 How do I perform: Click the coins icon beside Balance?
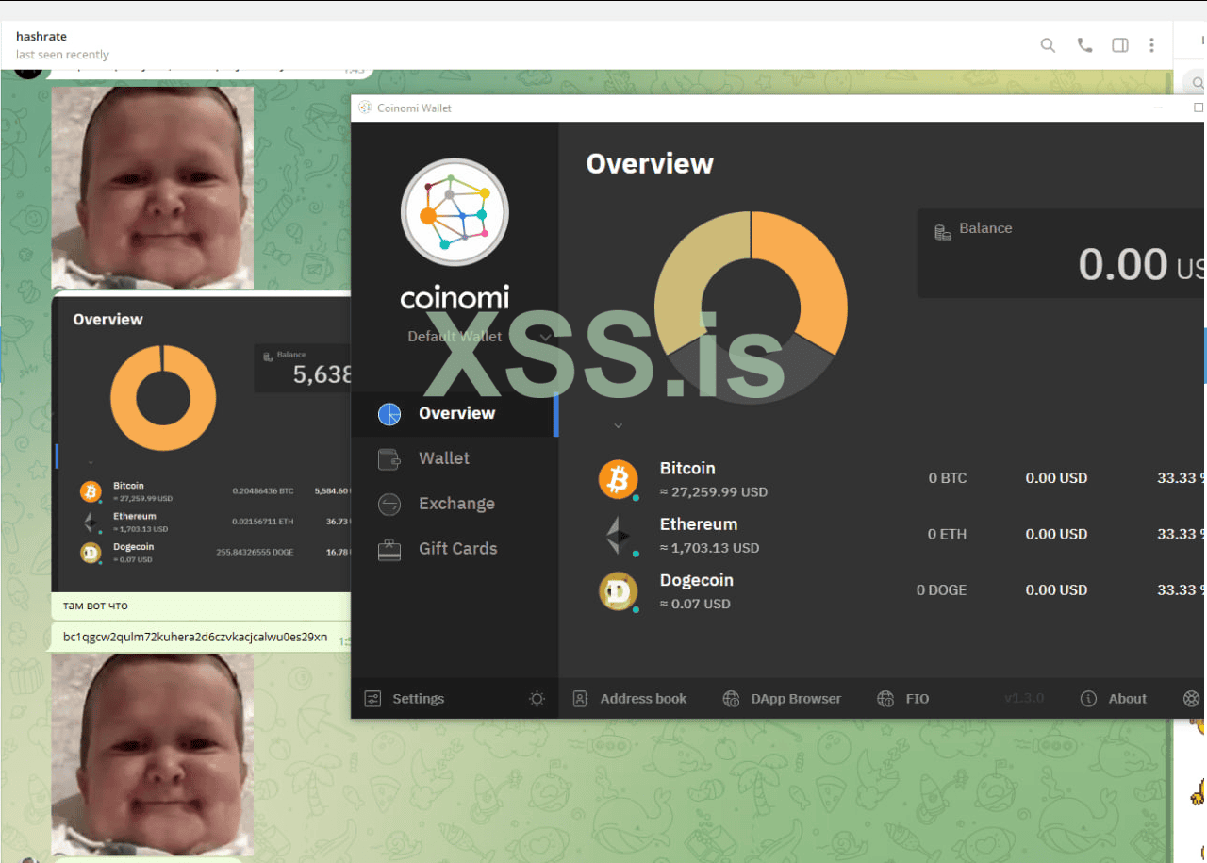(x=942, y=232)
